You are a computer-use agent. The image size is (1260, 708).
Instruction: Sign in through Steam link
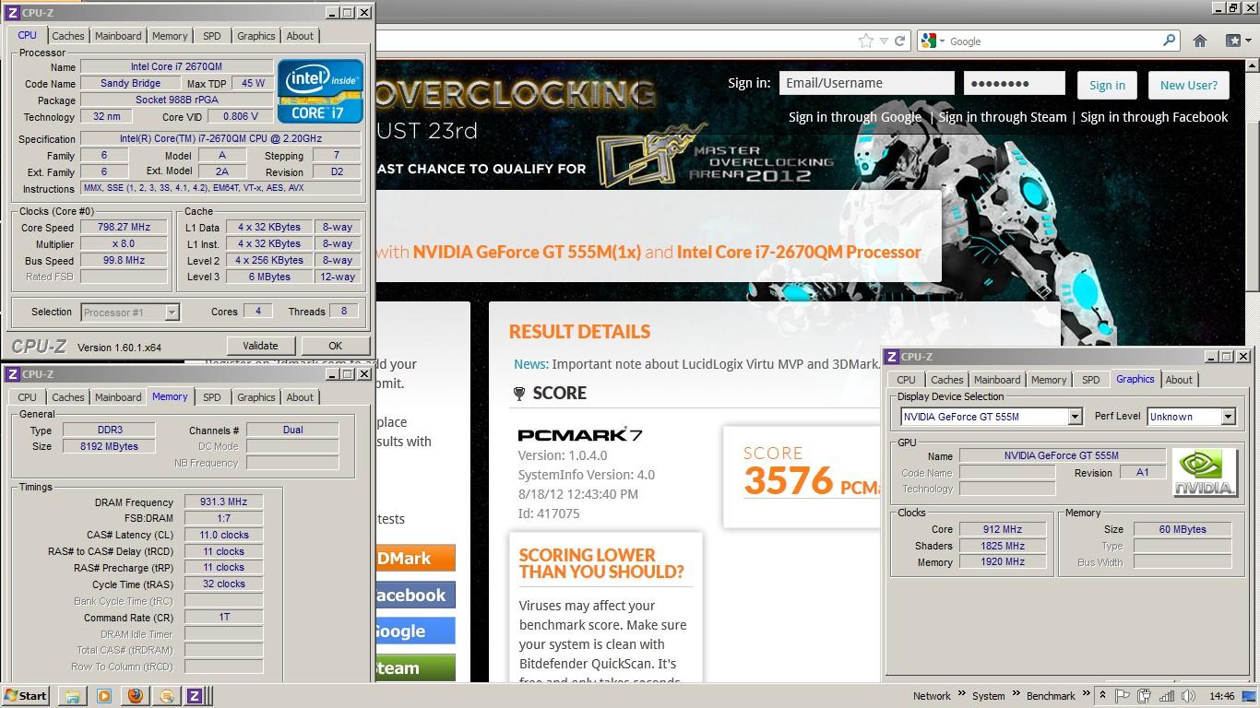1002,117
